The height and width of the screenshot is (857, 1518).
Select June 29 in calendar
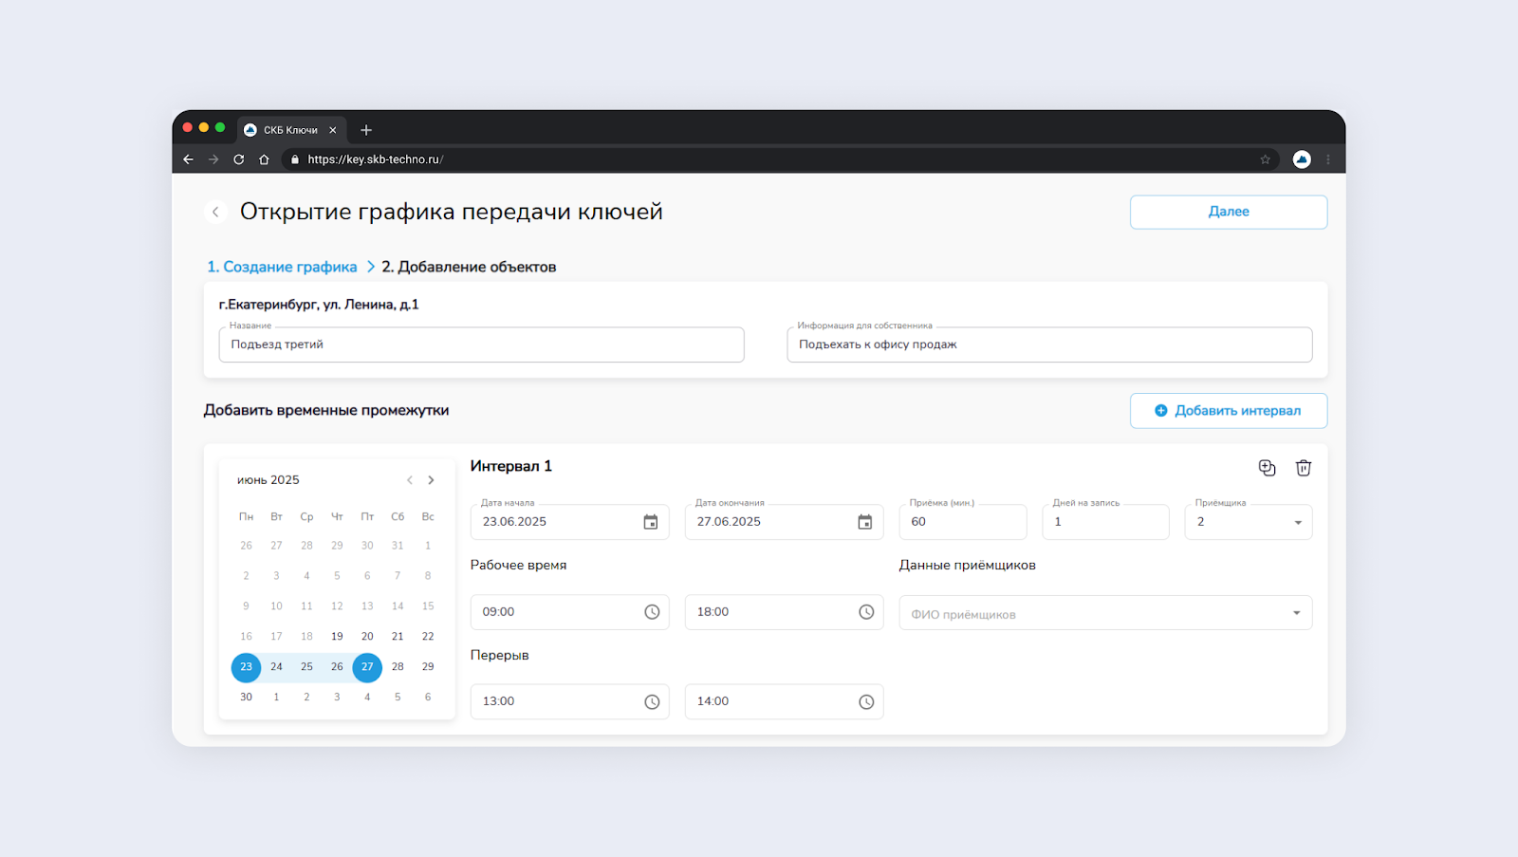tap(428, 667)
